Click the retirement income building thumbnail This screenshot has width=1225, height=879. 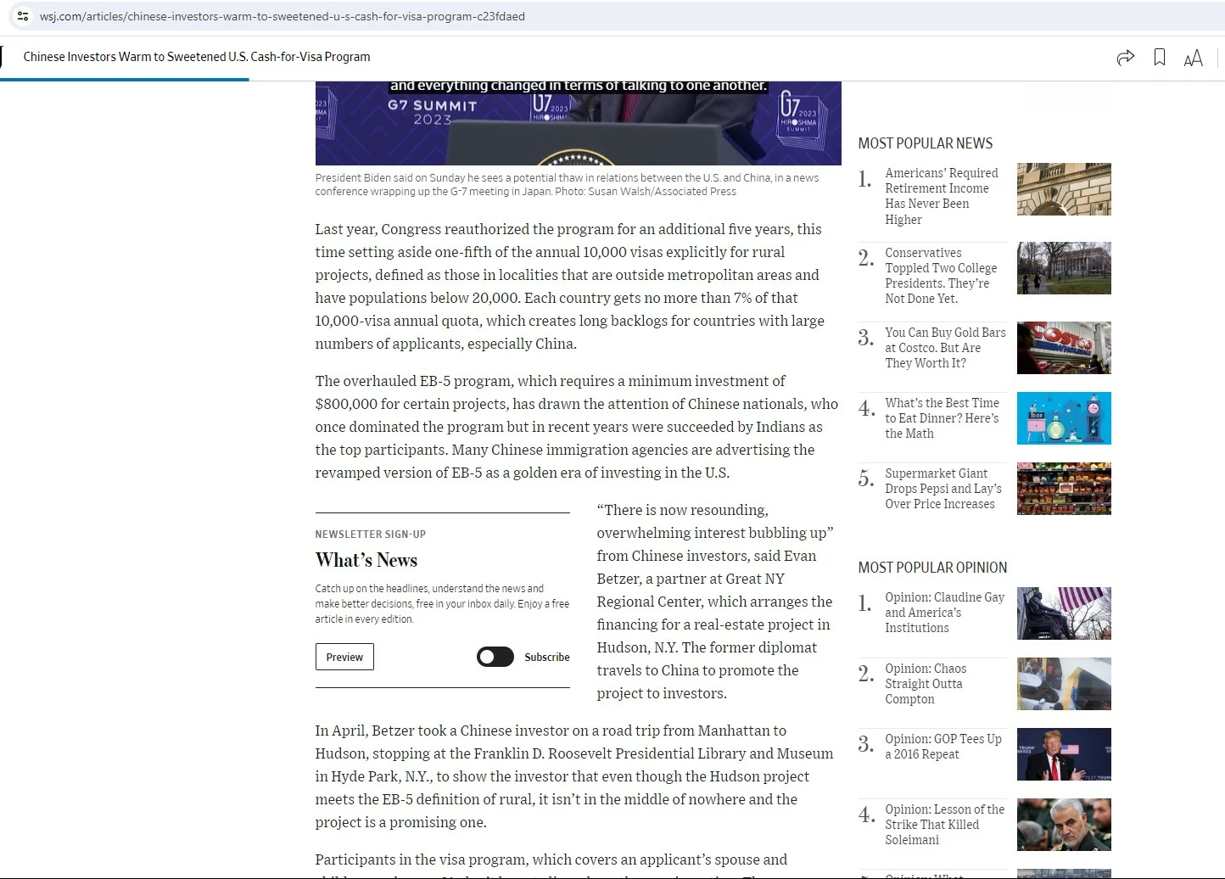click(x=1064, y=189)
